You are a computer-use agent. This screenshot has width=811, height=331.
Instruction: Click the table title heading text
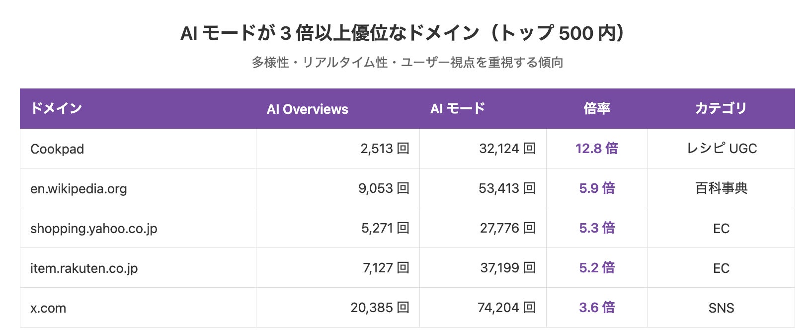click(405, 33)
